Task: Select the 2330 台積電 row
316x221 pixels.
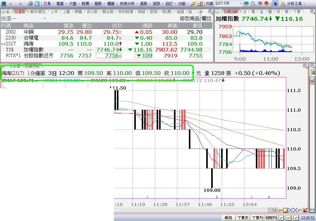Action: [x=107, y=38]
